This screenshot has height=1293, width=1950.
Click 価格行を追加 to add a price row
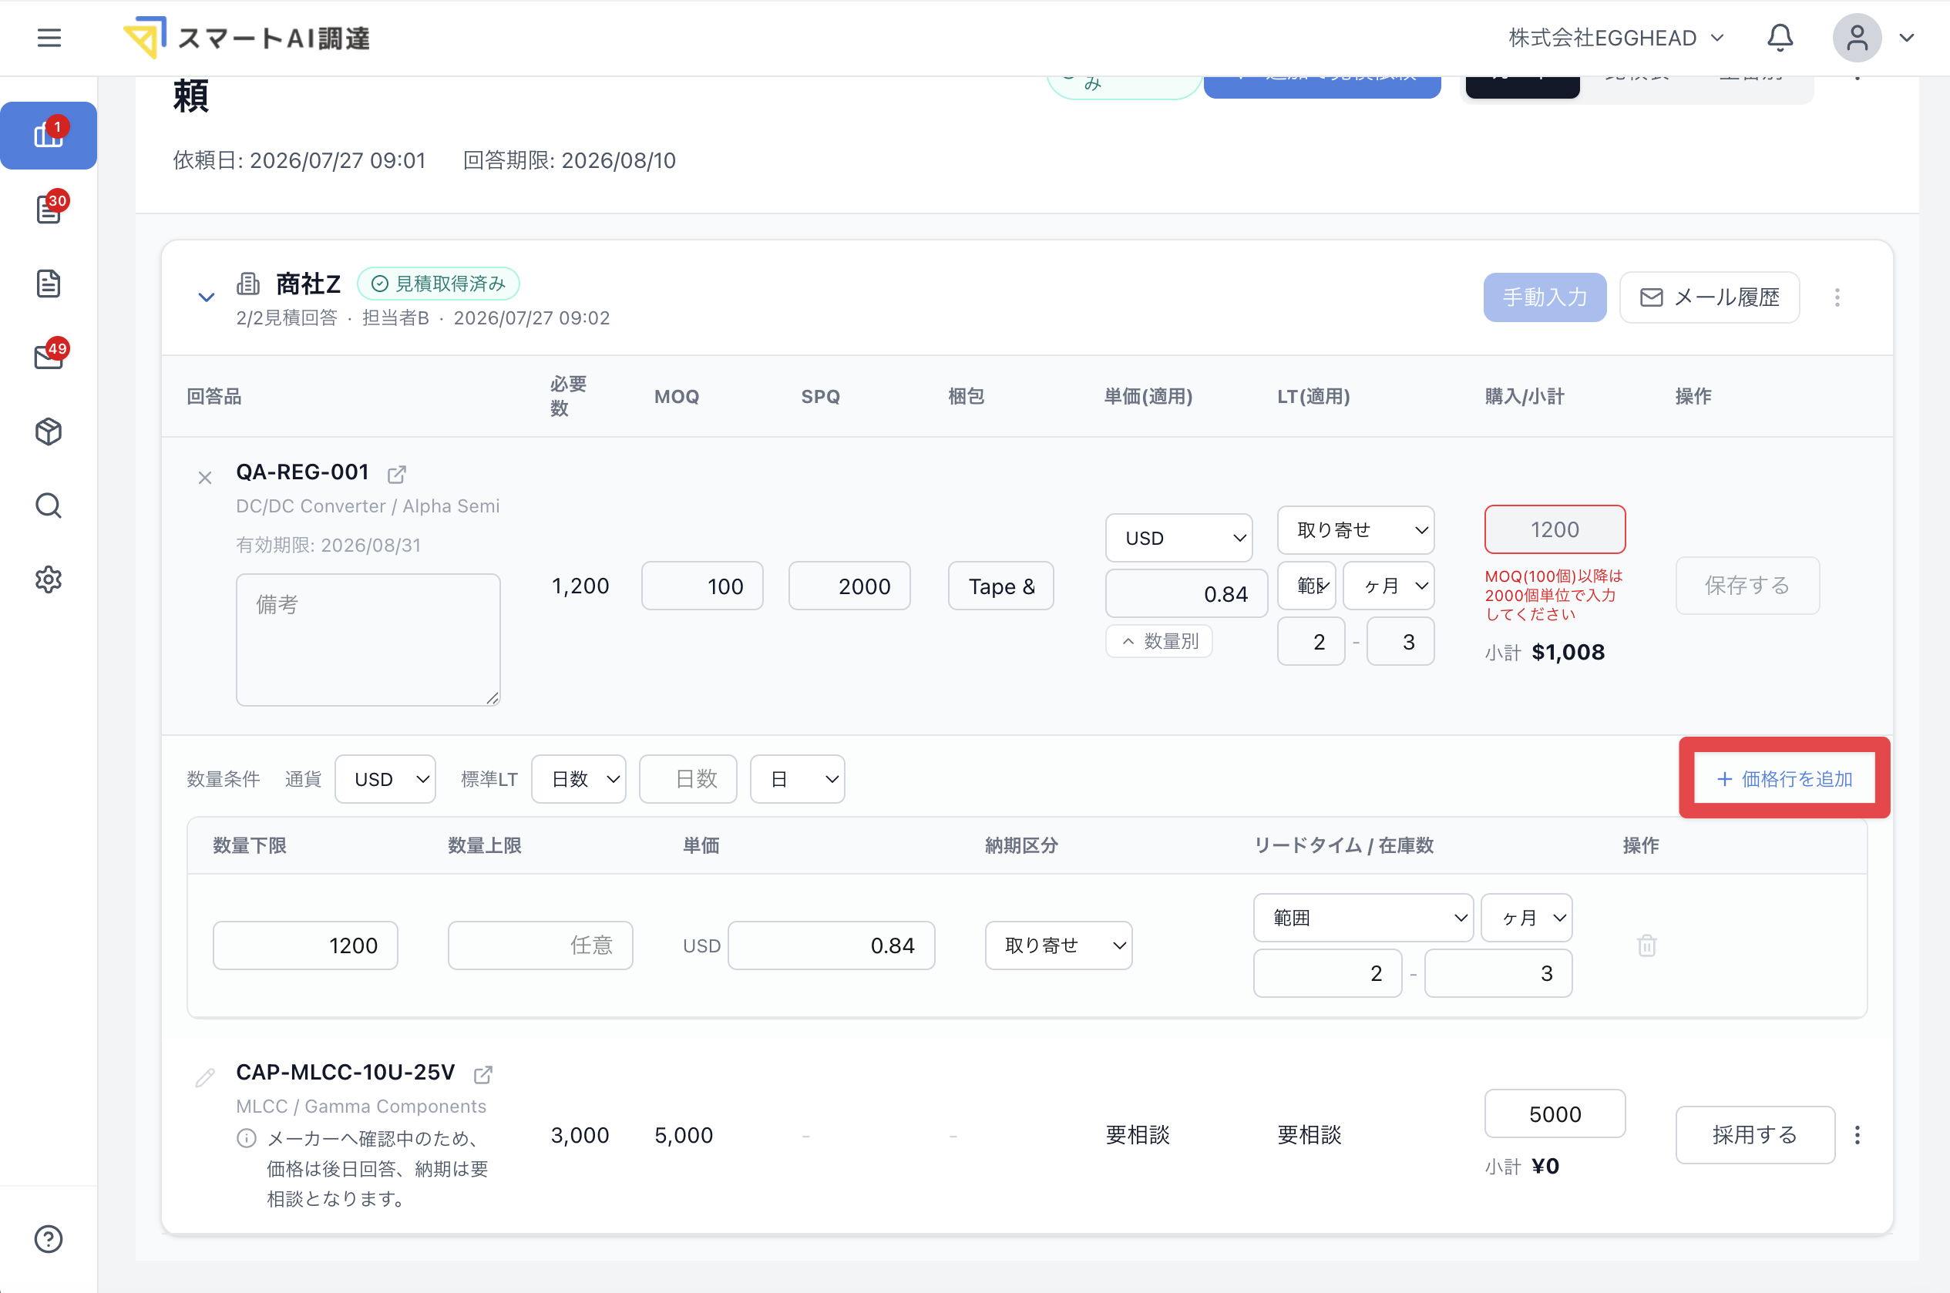1784,779
